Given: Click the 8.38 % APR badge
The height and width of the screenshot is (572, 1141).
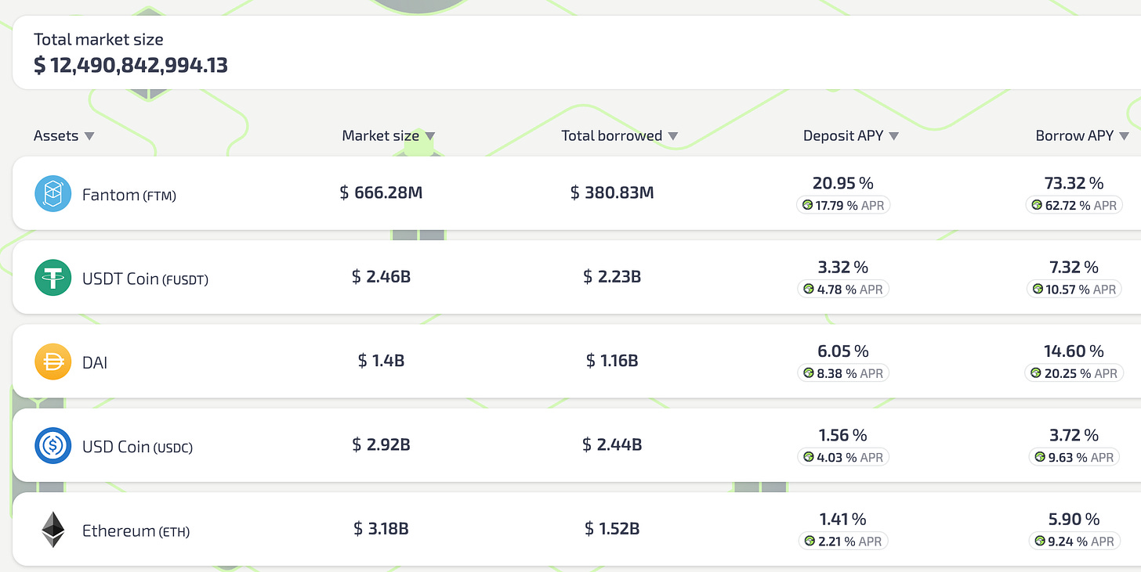Looking at the screenshot, I should pos(843,373).
